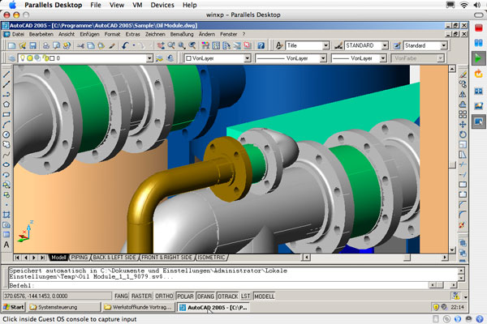This screenshot has width=487, height=324.
Task: Toggle POLAR tracking
Action: 185,296
